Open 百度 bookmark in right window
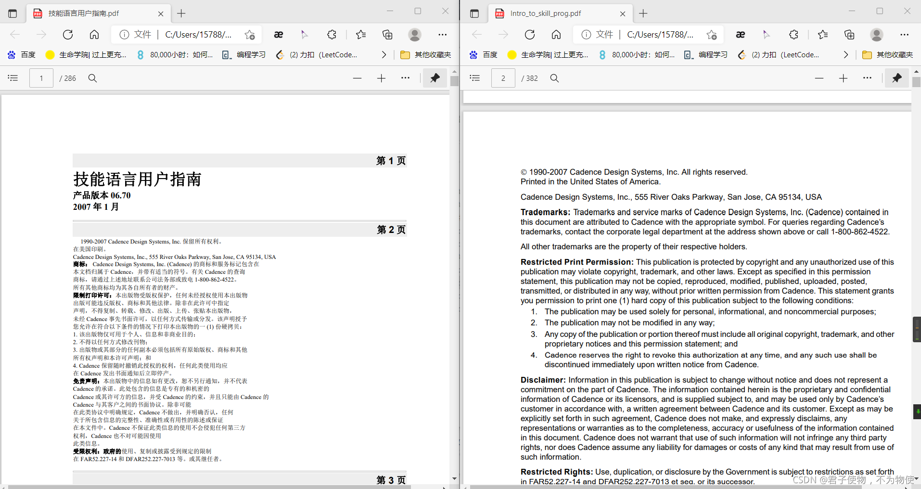This screenshot has height=489, width=921. [484, 55]
